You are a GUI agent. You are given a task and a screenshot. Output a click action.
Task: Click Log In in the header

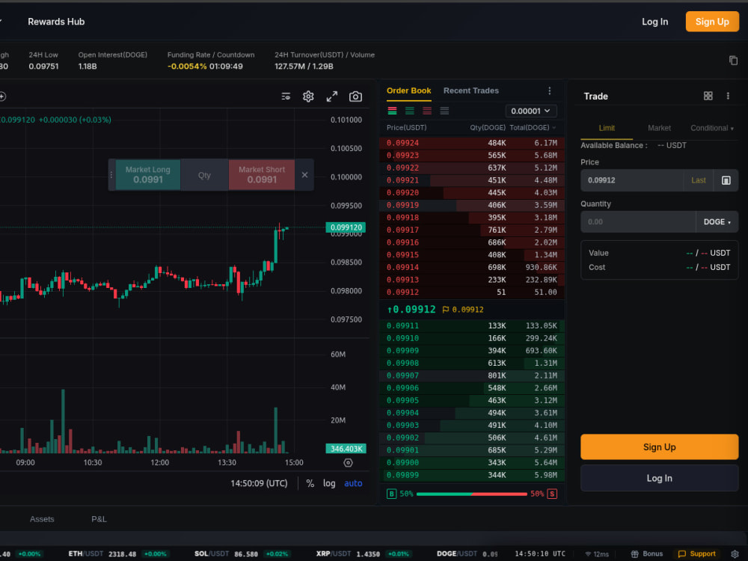pos(655,22)
